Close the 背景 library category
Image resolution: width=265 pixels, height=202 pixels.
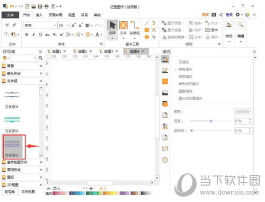(41, 66)
